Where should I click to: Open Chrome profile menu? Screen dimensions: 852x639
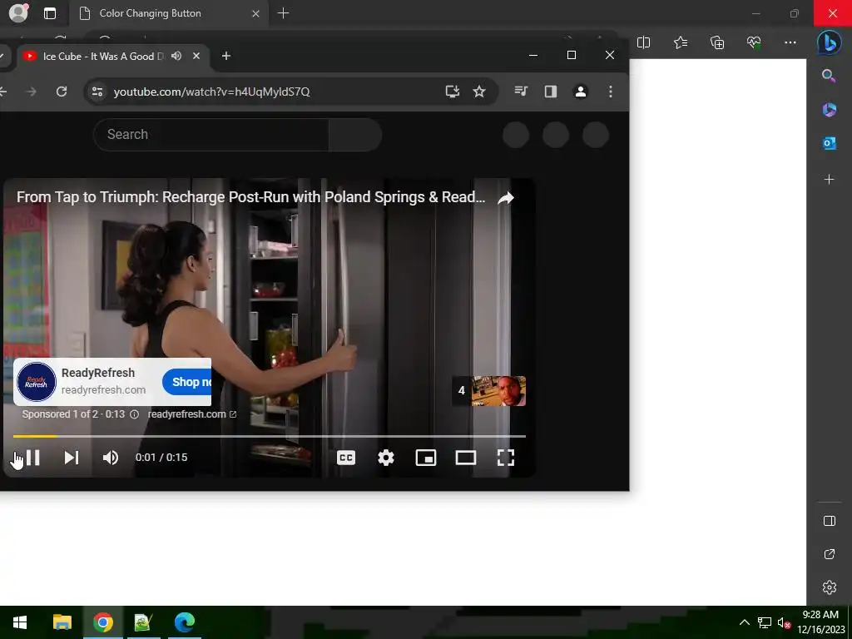(x=581, y=92)
